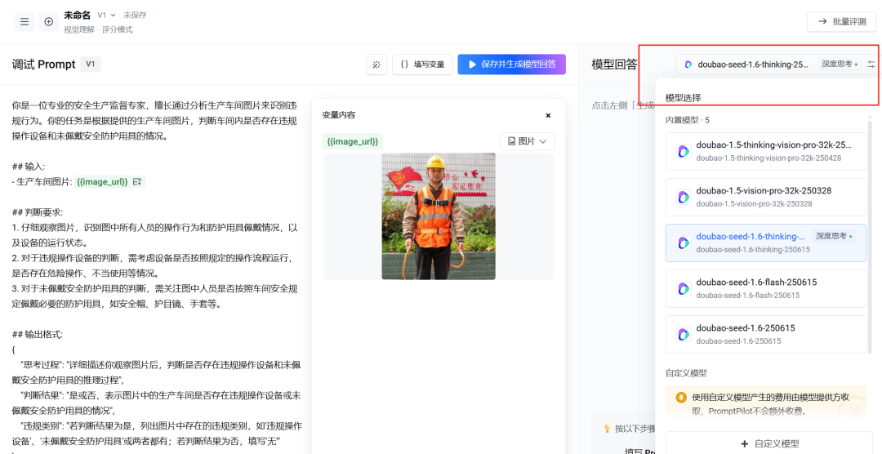Click the plus-in-circle new project icon

point(48,21)
